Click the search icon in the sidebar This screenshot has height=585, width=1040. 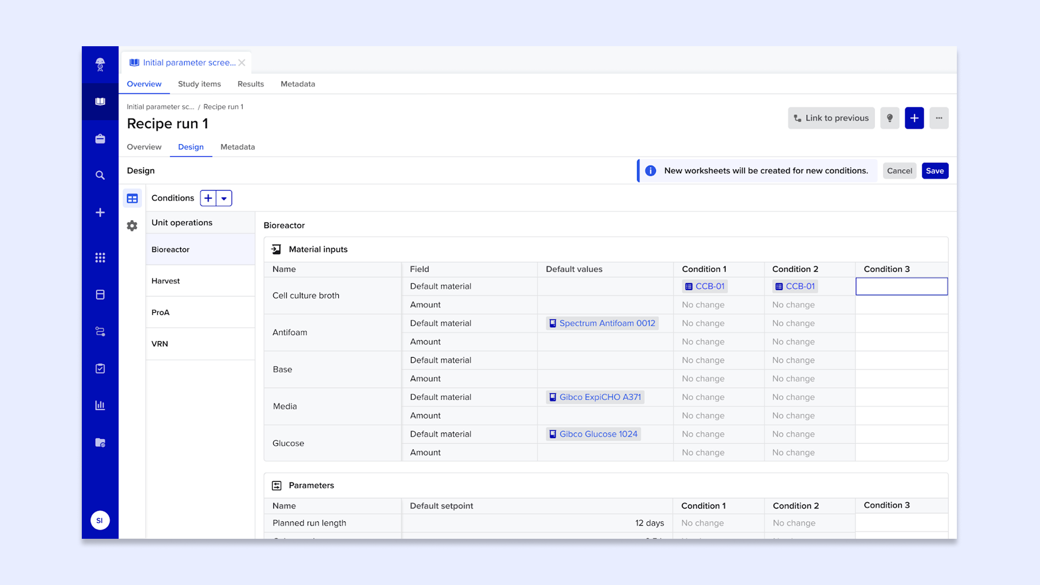(x=100, y=175)
